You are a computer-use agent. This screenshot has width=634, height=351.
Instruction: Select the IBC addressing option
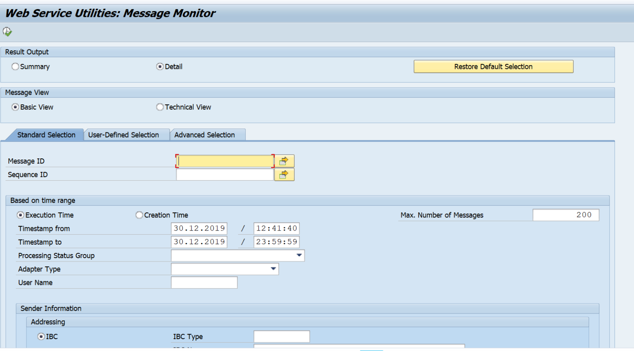[40, 336]
